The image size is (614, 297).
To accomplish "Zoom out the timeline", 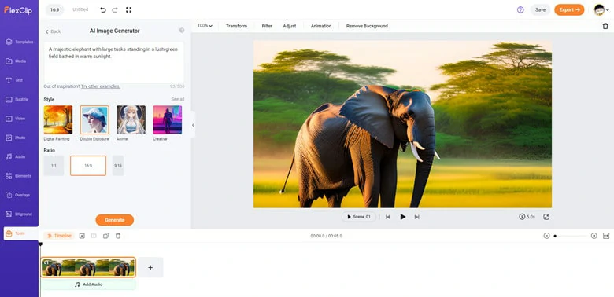I will pyautogui.click(x=546, y=236).
